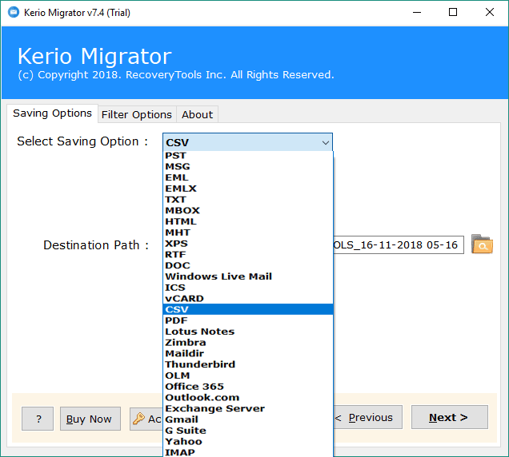Pick Lotus Notes option

(x=248, y=332)
